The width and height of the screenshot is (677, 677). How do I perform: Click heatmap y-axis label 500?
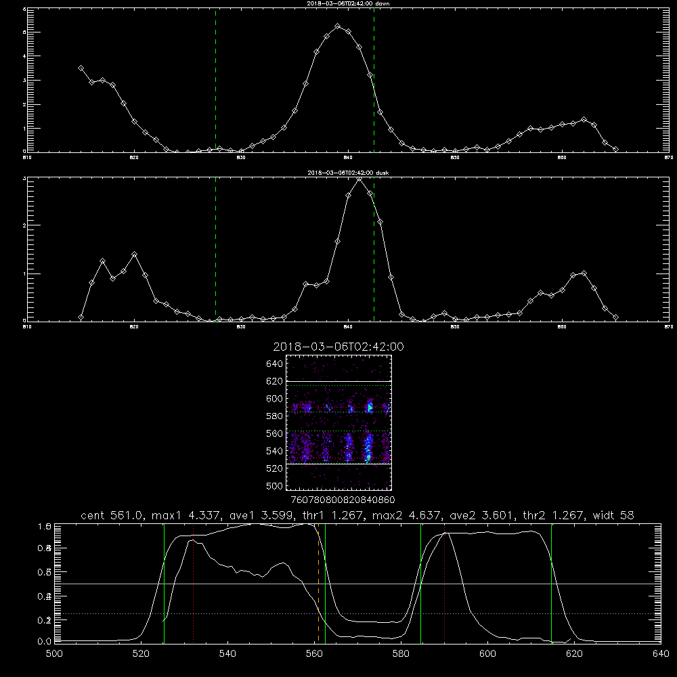pos(275,485)
